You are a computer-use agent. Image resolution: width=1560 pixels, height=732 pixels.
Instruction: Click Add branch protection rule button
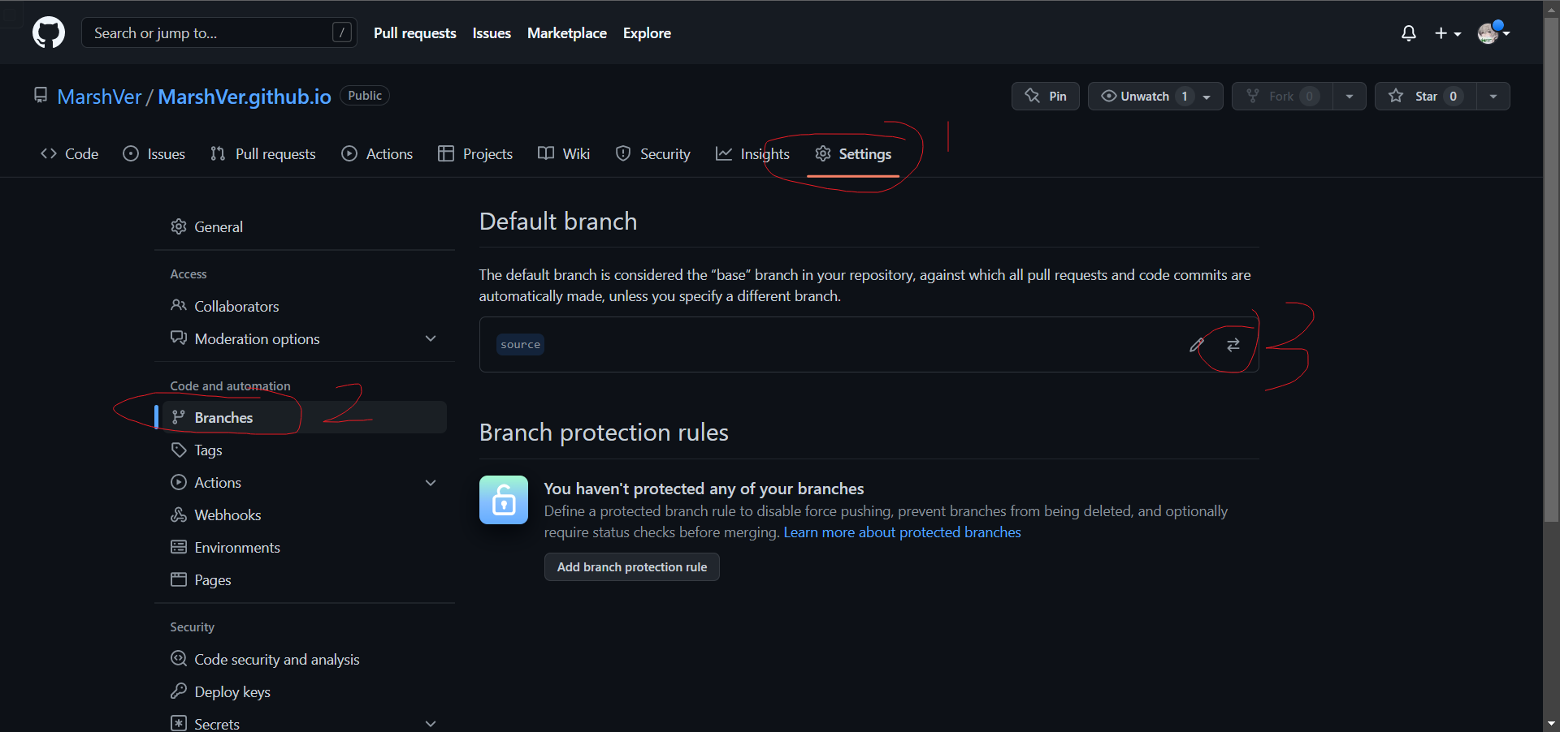[x=632, y=567]
